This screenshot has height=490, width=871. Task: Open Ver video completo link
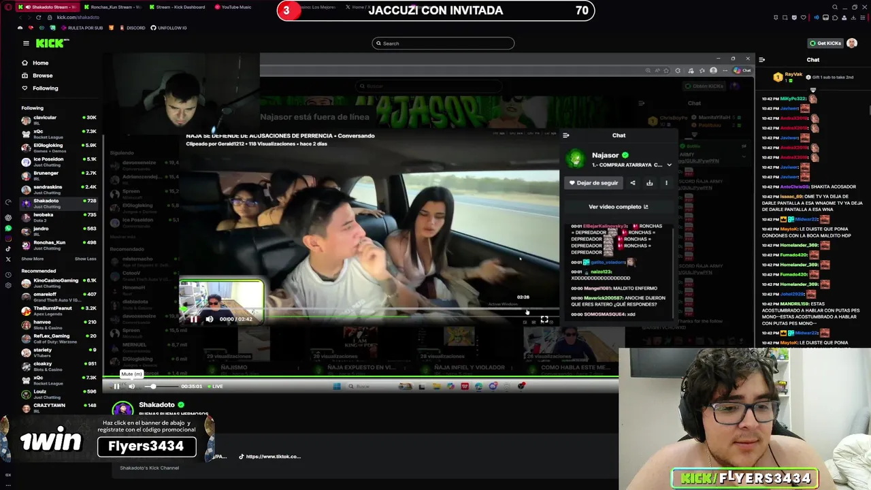click(619, 207)
